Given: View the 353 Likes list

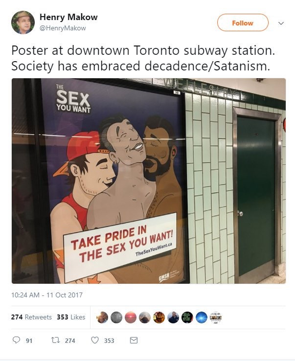Looking at the screenshot, I should [x=71, y=317].
